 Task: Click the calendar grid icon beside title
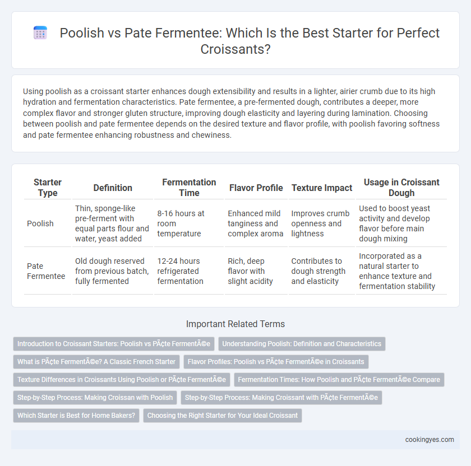coord(40,32)
